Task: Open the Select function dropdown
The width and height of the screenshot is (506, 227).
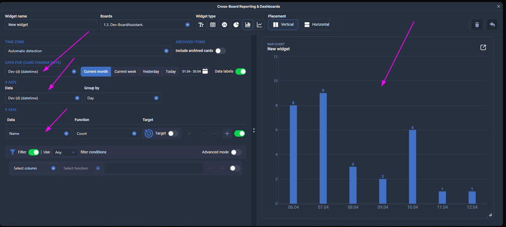Action: (x=82, y=168)
